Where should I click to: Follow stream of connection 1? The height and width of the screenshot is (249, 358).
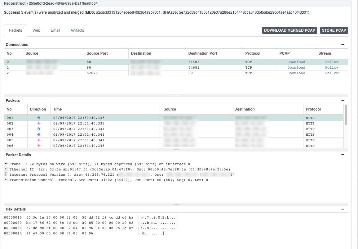[332, 67]
